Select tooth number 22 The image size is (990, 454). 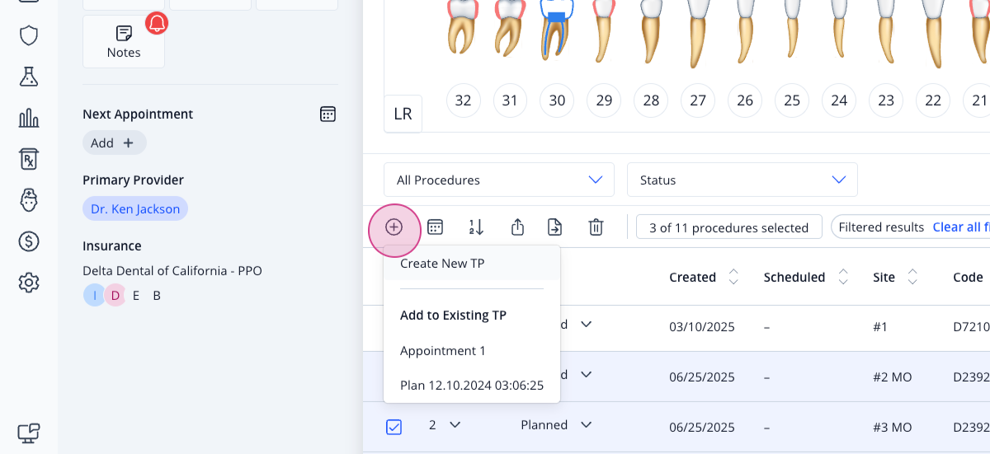(933, 101)
